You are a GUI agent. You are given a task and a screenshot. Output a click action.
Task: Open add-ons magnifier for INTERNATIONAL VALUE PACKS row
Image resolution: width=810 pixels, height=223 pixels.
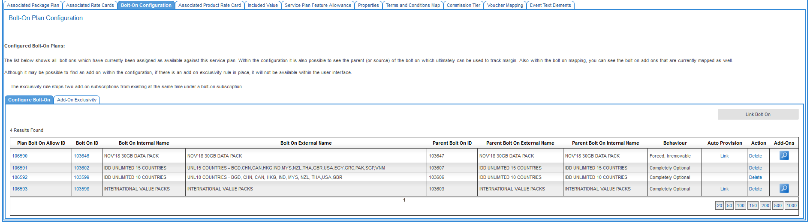(784, 189)
